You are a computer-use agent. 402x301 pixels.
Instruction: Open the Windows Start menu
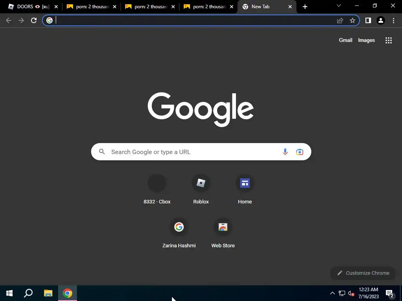click(x=9, y=293)
